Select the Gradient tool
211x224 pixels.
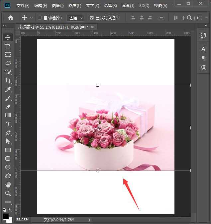coord(8,115)
